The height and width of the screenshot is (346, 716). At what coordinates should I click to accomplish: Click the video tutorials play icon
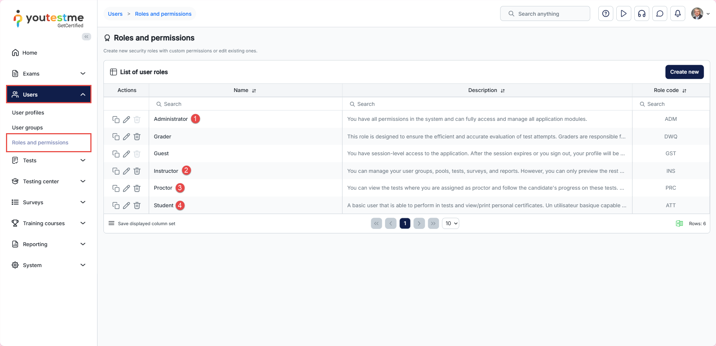624,13
